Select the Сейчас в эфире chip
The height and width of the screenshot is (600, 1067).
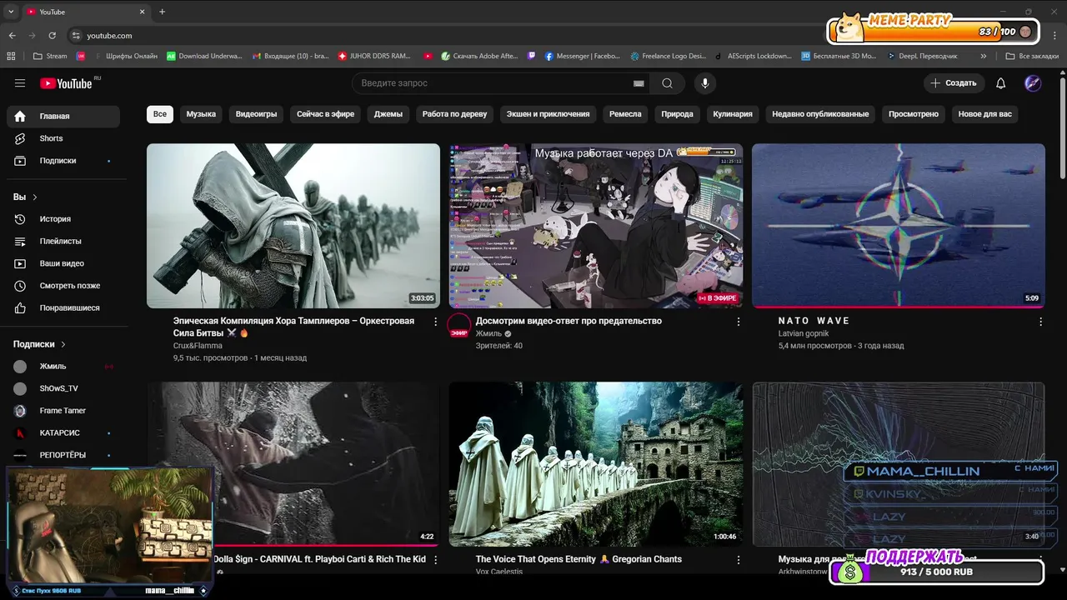325,114
